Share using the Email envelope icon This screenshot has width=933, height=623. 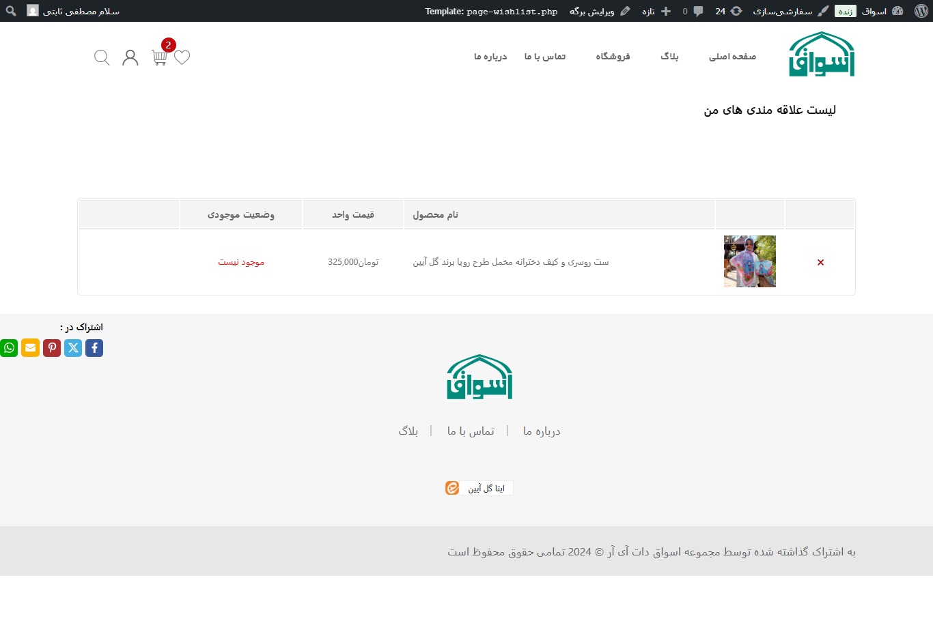point(30,348)
